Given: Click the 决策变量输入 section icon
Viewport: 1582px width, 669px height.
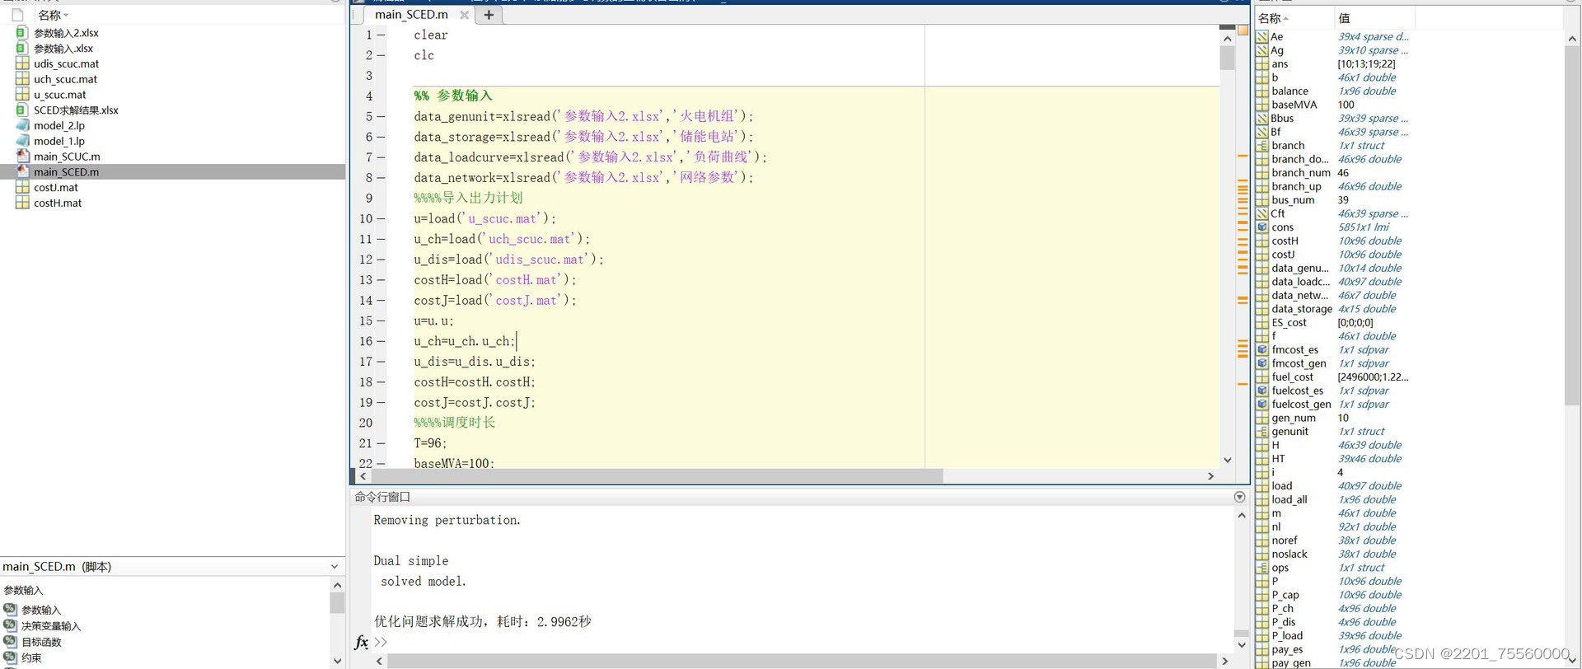Looking at the screenshot, I should tap(10, 626).
